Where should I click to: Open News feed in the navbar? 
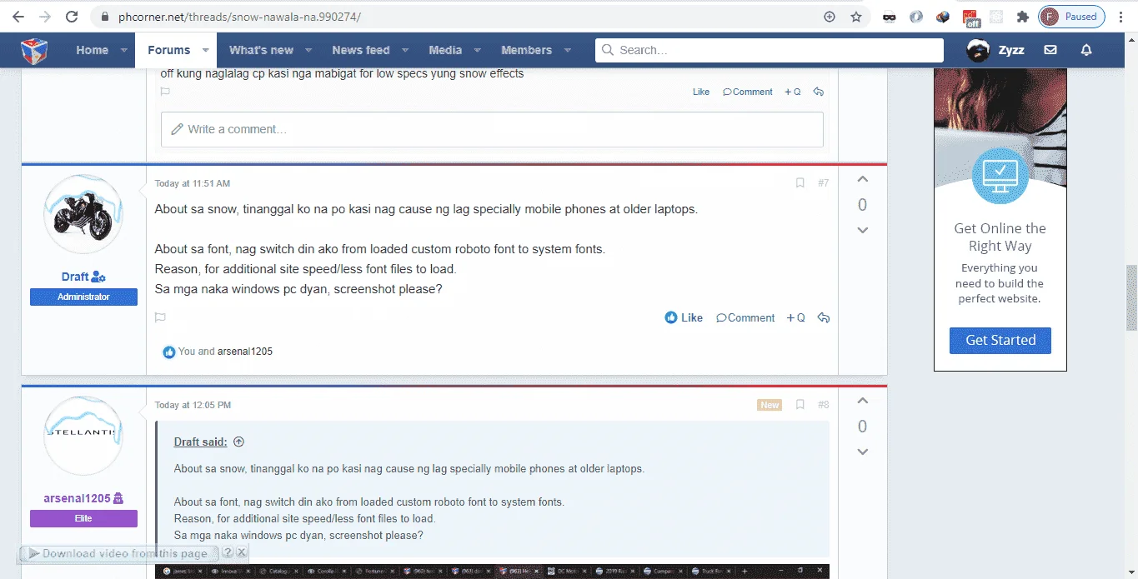(x=360, y=50)
